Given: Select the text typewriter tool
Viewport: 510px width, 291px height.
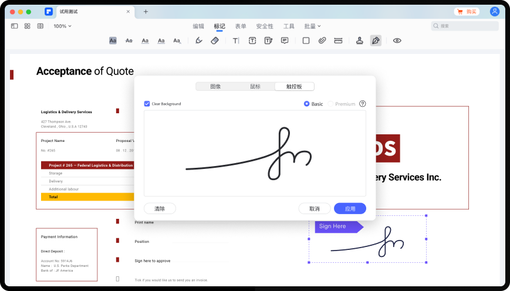Looking at the screenshot, I should pos(236,40).
